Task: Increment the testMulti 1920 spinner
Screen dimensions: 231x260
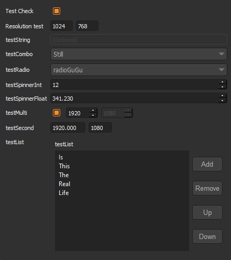Action: click(x=93, y=111)
